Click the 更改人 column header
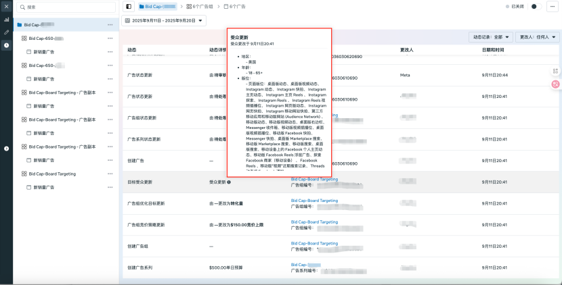The image size is (562, 285). 406,50
